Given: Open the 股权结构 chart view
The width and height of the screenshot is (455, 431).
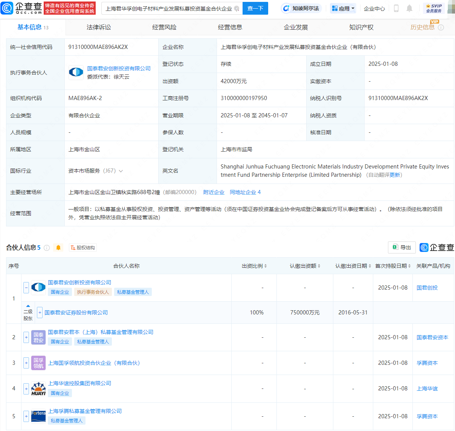Looking at the screenshot, I should point(83,247).
